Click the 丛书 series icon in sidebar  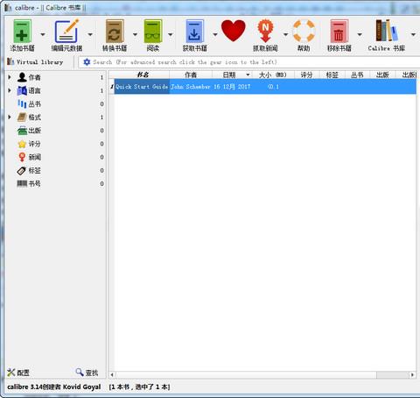[22, 103]
